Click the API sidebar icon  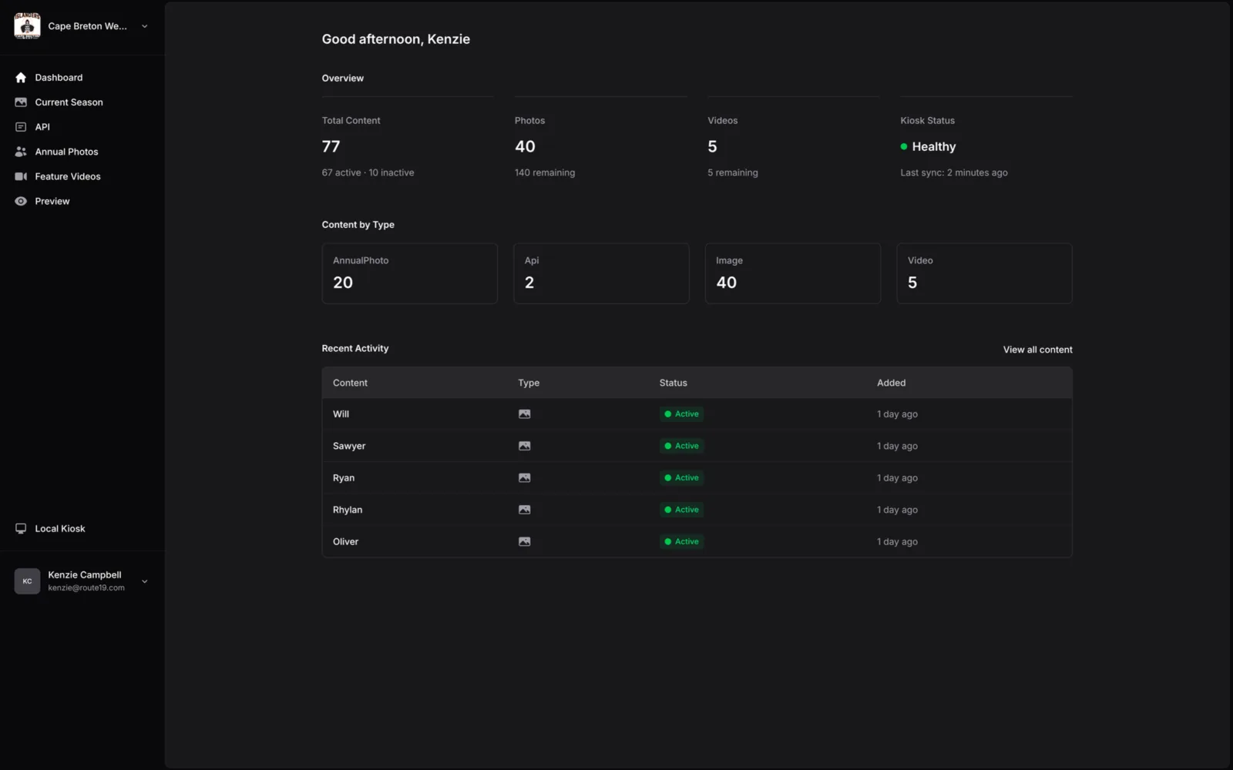(21, 127)
